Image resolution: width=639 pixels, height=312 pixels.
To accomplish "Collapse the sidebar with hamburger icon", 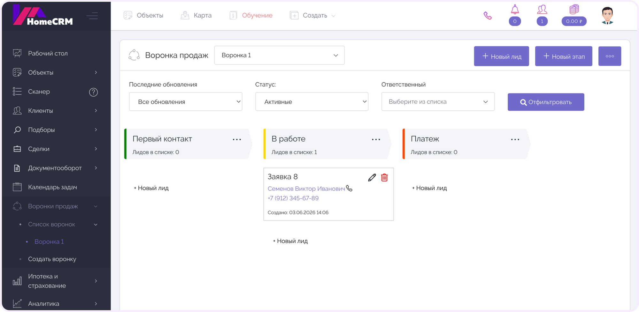I will 92,16.
